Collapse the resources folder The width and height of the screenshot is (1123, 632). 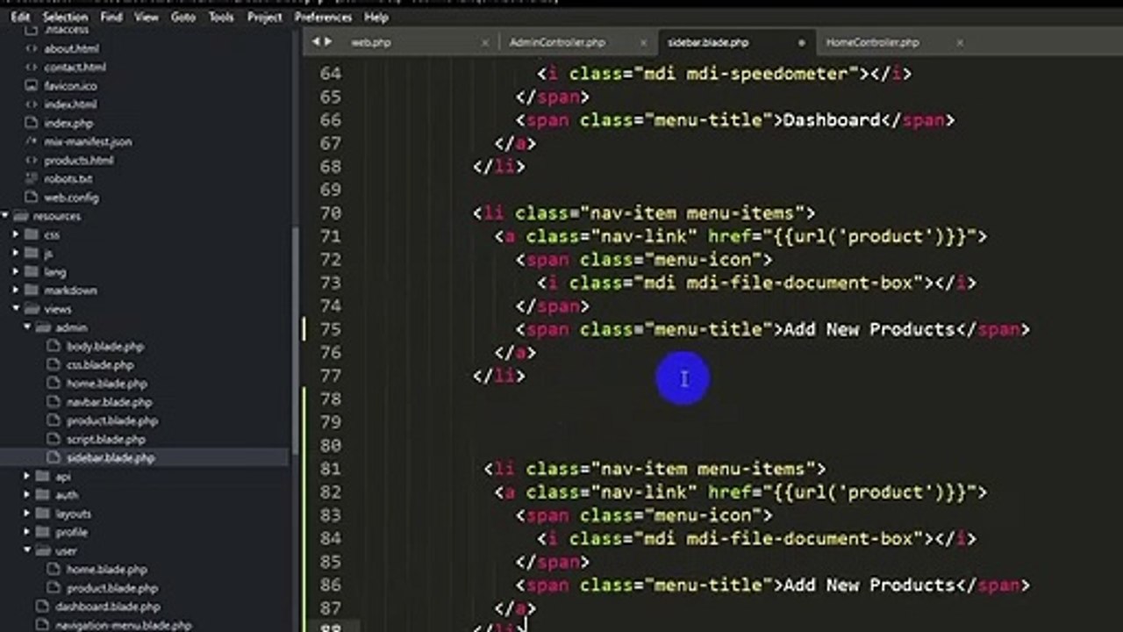(5, 216)
